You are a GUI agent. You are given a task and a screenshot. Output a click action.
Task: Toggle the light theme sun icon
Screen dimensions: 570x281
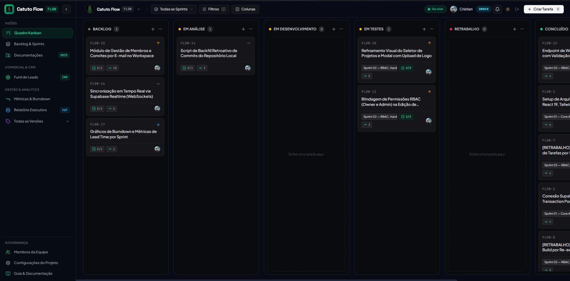click(508, 9)
